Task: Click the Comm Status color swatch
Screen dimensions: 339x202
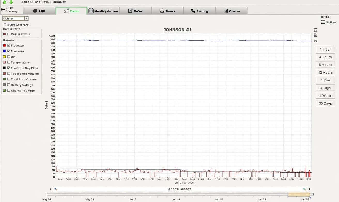Action: coord(4,34)
